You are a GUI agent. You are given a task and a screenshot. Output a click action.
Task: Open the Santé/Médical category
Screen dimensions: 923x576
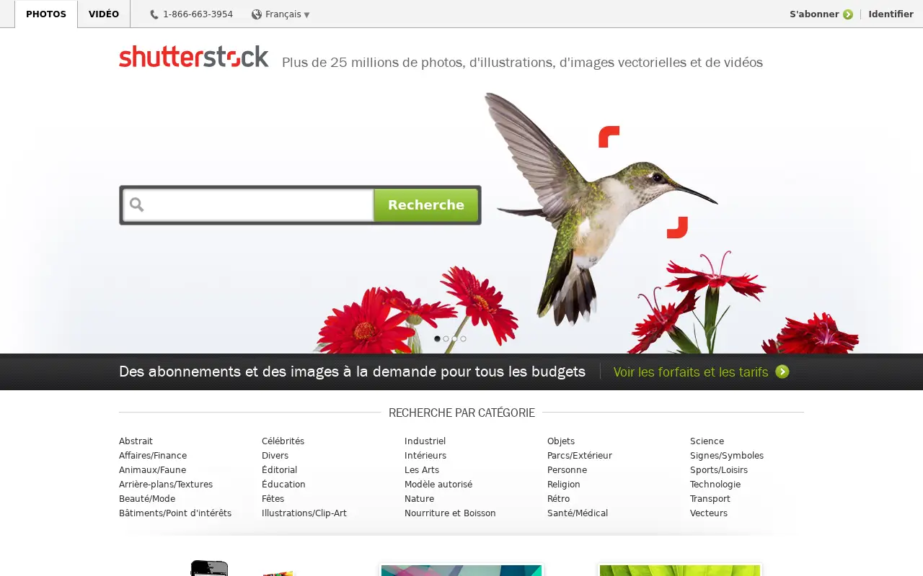578,513
